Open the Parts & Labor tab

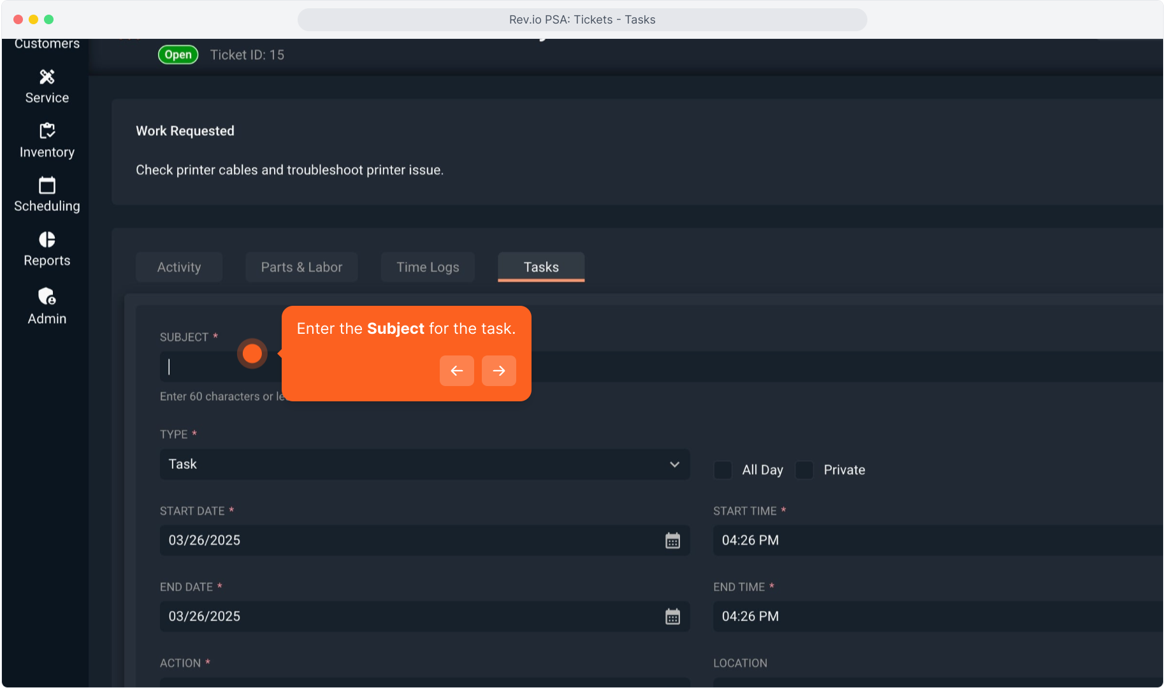[301, 268]
